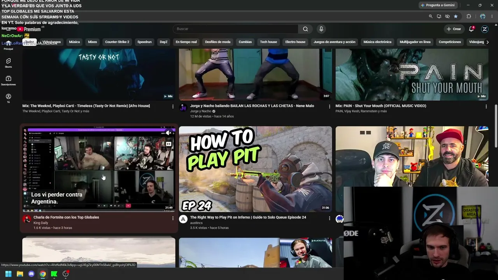Image resolution: width=498 pixels, height=280 pixels.
Task: Open Discord from the taskbar
Action: 32,274
